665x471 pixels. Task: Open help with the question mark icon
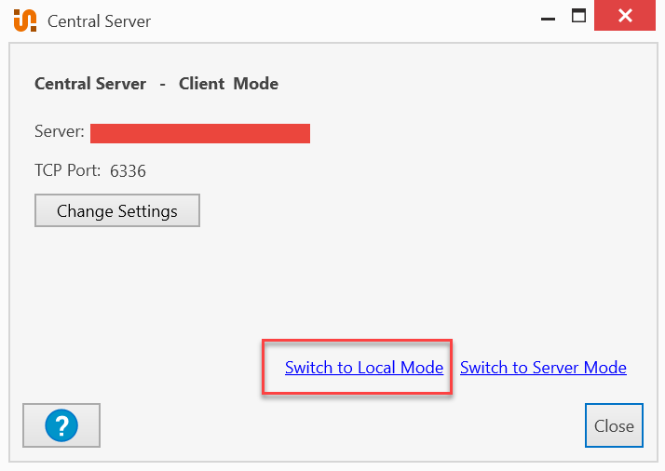click(x=61, y=426)
